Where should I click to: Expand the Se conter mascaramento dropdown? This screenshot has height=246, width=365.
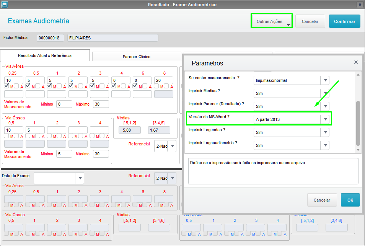pos(326,80)
